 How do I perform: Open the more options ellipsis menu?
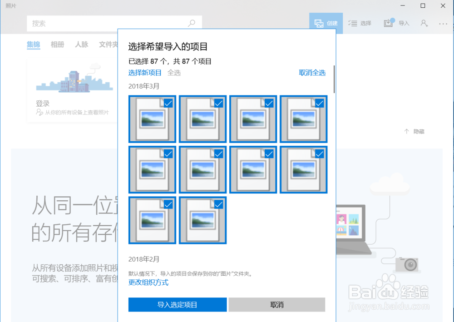[x=443, y=24]
